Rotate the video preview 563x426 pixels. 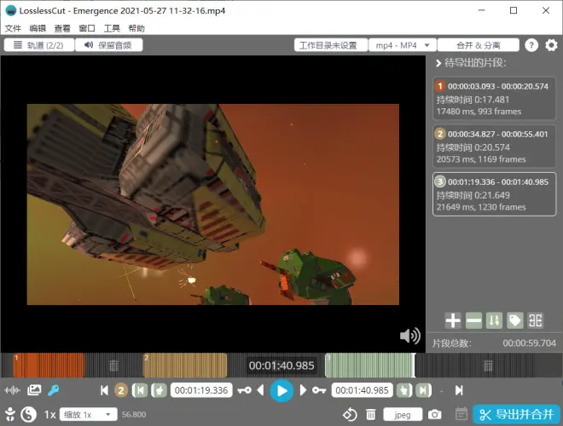[x=350, y=415]
